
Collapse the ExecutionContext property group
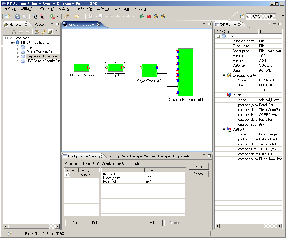(x=224, y=75)
